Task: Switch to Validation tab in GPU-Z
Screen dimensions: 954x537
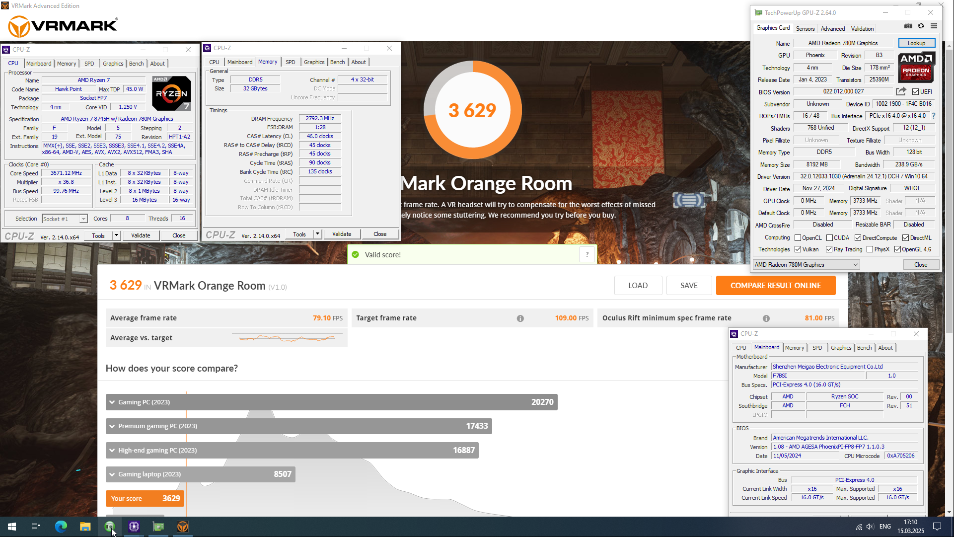Action: 862,29
